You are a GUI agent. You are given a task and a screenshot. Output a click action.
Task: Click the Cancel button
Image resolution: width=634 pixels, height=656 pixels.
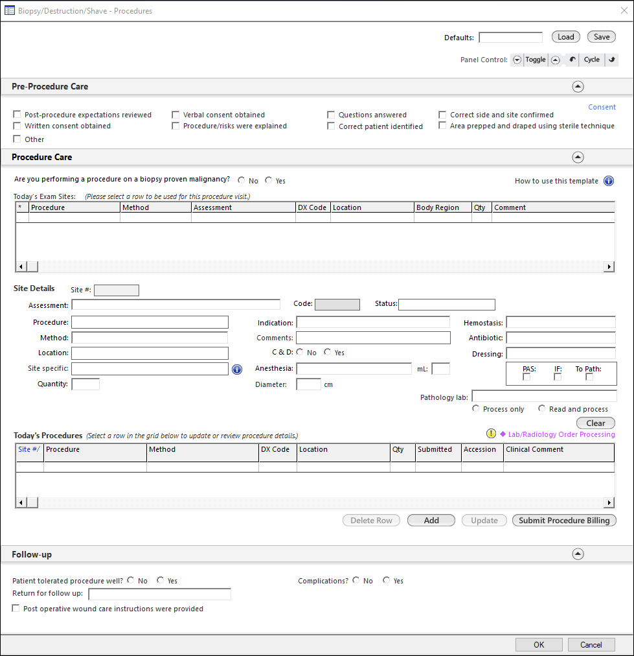[x=591, y=645]
